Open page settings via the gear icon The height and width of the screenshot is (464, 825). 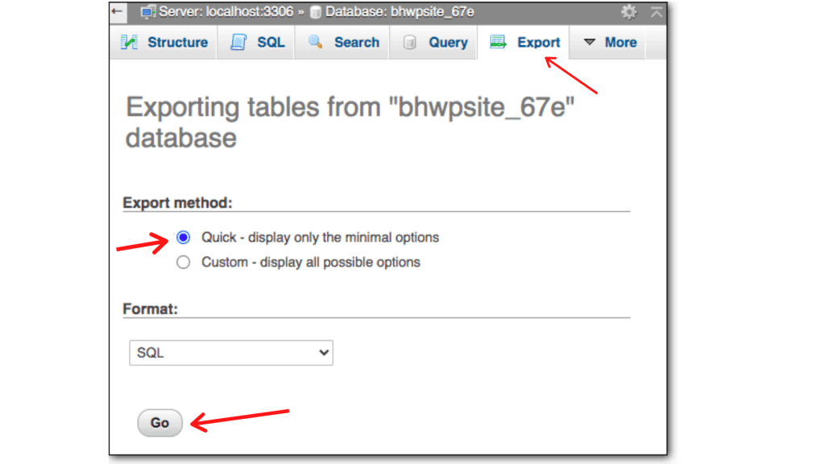[x=628, y=11]
